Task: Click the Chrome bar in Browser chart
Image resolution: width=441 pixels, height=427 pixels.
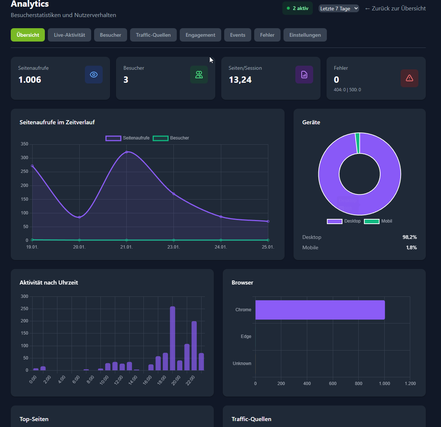Action: 320,310
